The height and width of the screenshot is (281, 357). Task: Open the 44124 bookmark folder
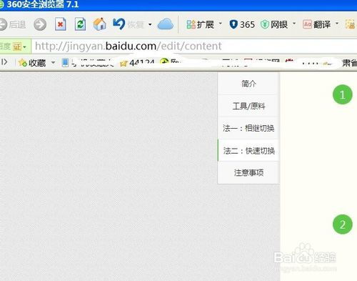click(x=138, y=63)
